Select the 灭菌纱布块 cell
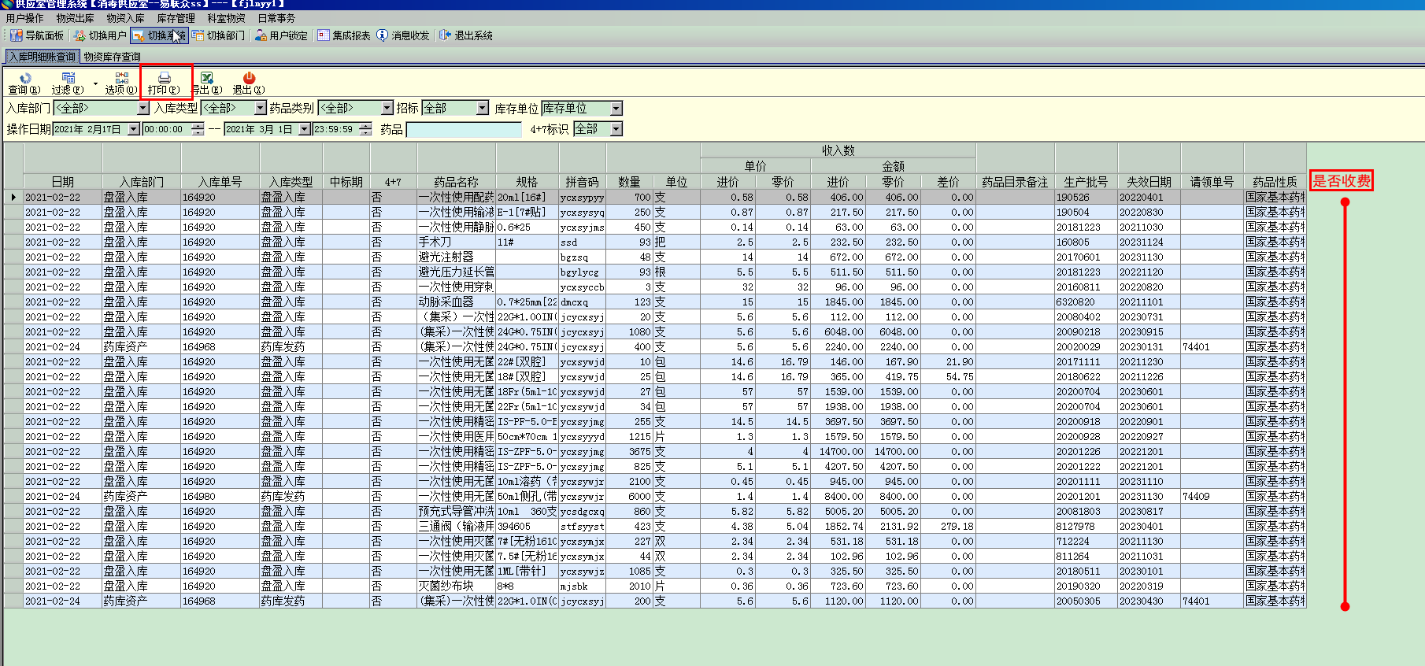Viewport: 1425px width, 666px height. coord(457,586)
